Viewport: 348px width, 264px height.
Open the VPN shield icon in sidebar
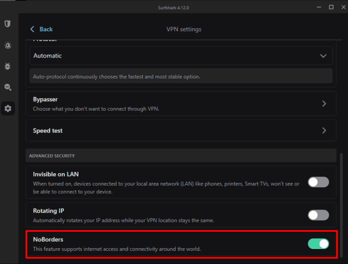pyautogui.click(x=8, y=24)
